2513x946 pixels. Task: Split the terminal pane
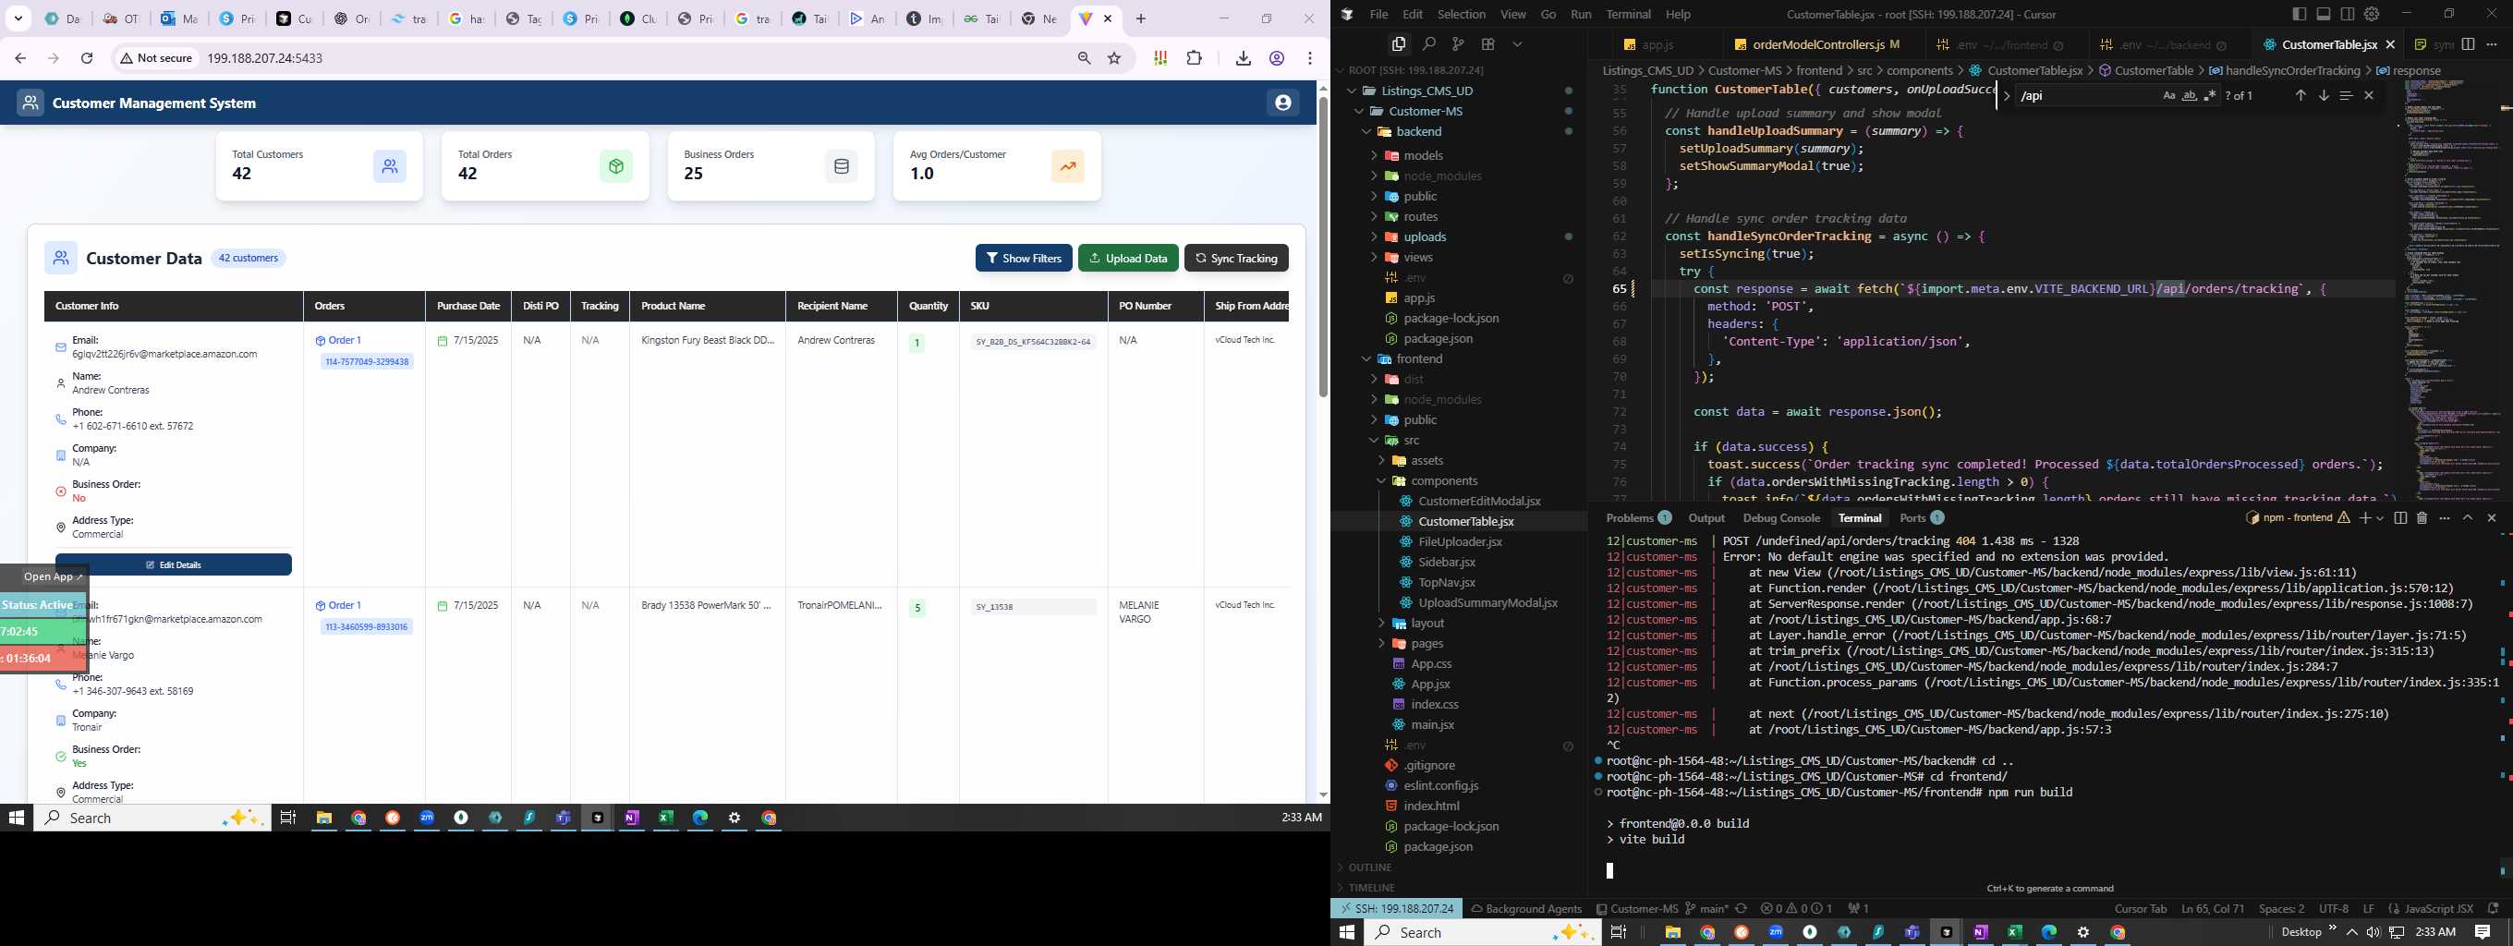tap(2400, 518)
